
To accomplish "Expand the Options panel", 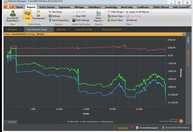I will click(10, 122).
